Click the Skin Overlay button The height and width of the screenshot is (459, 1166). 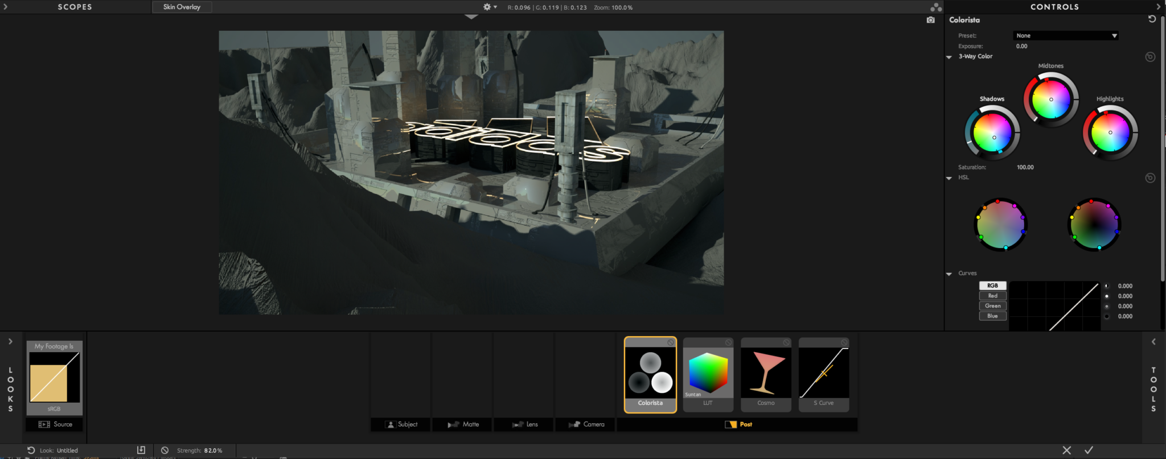coord(182,7)
